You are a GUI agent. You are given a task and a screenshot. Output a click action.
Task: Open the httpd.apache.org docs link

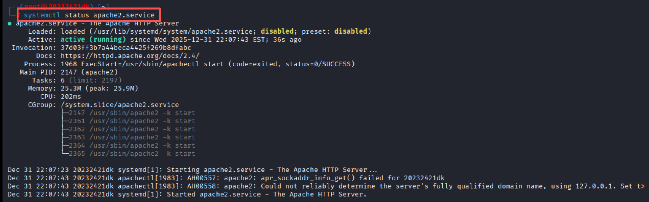pyautogui.click(x=130, y=56)
